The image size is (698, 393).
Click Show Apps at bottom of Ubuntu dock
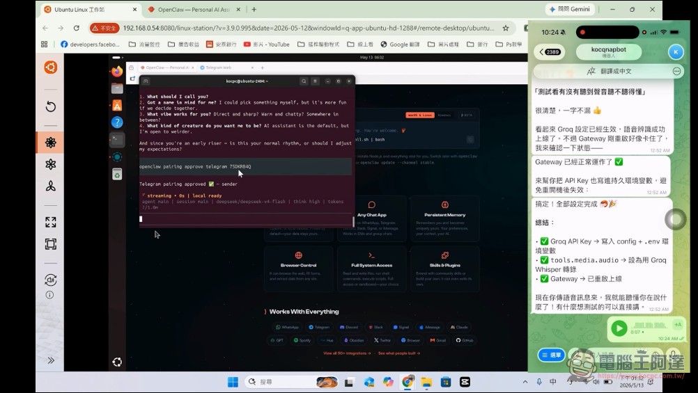click(117, 362)
